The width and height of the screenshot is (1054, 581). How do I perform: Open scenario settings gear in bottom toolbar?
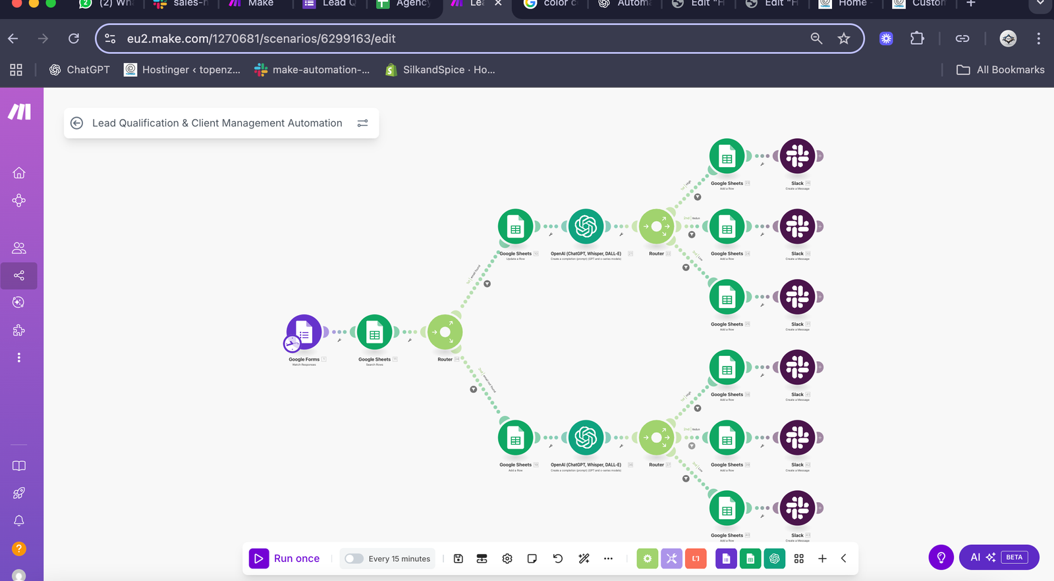click(x=507, y=559)
